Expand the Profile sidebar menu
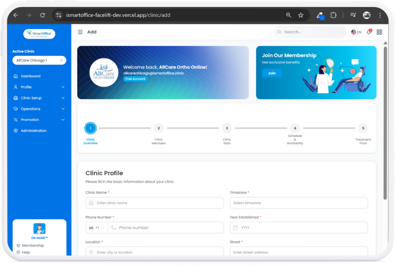Viewport: 395px width, 268px height. 39,87
